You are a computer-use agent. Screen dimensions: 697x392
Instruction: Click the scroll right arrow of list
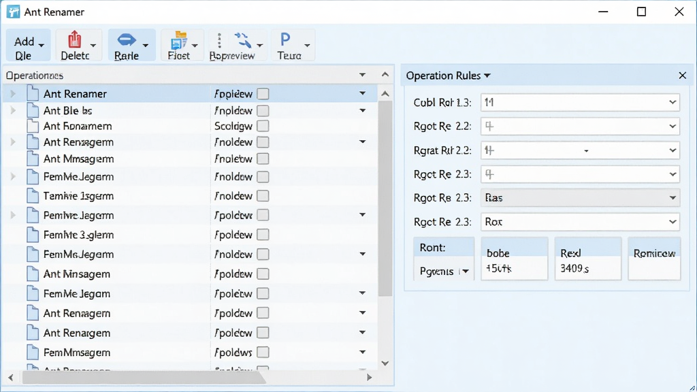click(369, 377)
